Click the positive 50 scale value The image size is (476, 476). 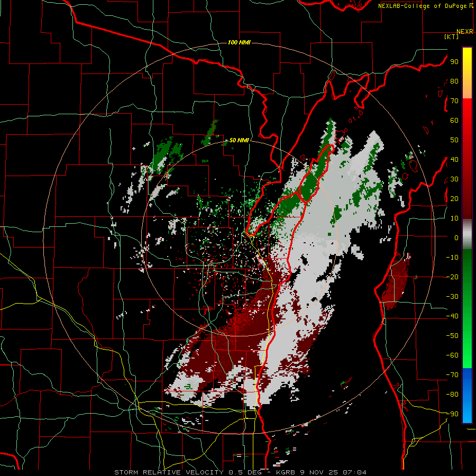tap(454, 140)
